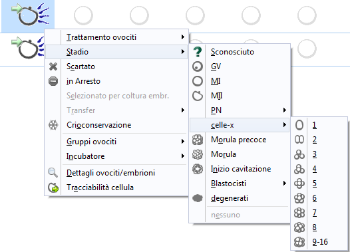This screenshot has width=350, height=252.
Task: Click the MI stage circle icon
Action: (198, 81)
